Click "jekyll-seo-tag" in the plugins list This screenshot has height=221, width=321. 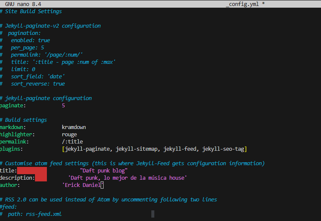point(224,149)
